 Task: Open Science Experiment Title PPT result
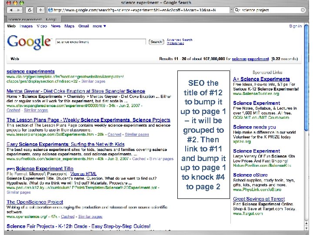coord(44,169)
